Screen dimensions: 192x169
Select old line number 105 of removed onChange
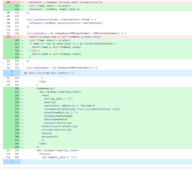click(x=8, y=2)
